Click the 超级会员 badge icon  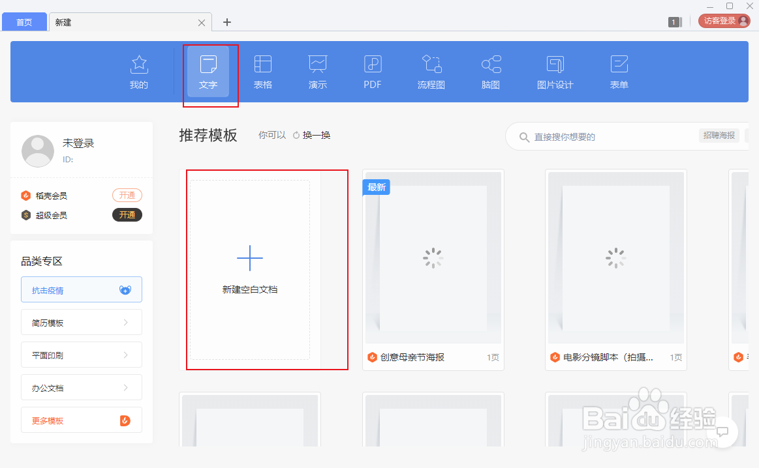26,214
